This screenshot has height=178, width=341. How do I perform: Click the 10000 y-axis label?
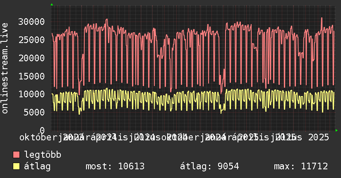click(31, 94)
